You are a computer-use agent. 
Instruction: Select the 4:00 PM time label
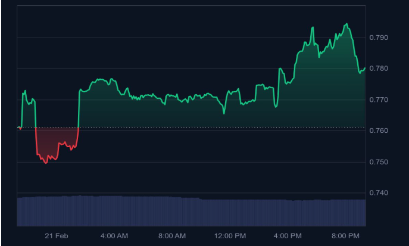(288, 236)
